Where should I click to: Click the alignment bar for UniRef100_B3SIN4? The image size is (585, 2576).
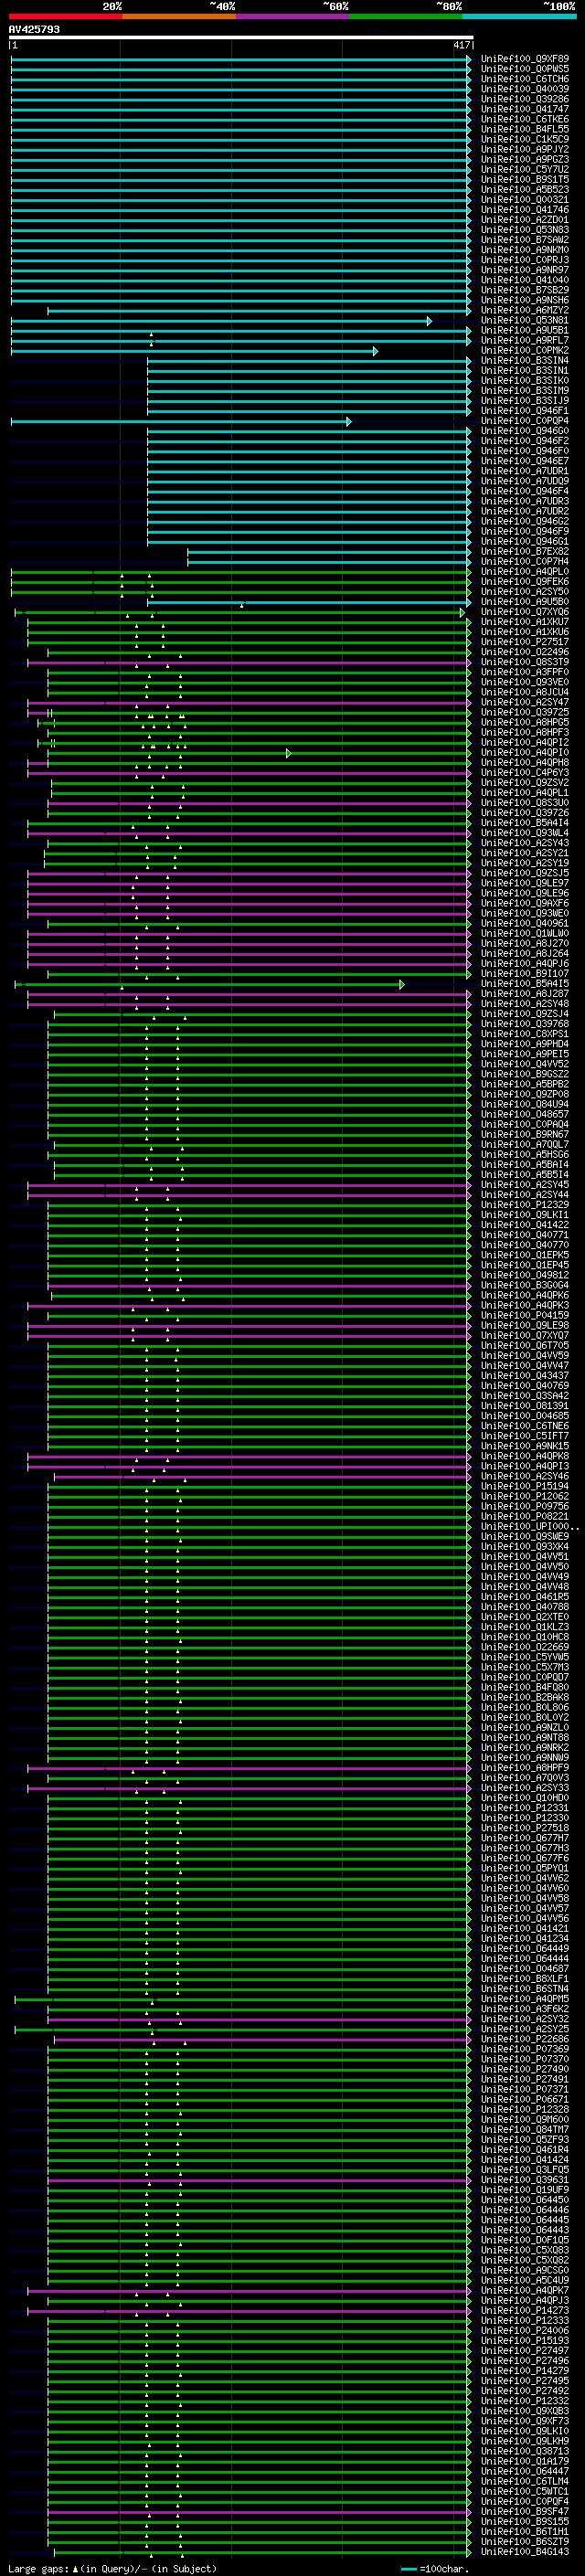pos(309,361)
